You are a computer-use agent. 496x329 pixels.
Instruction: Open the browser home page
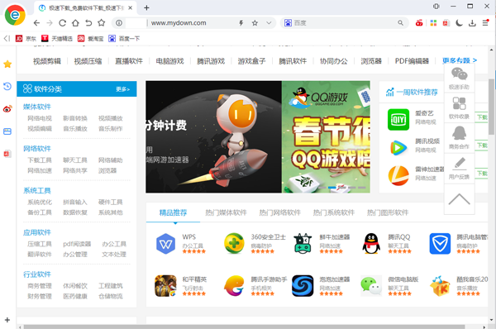(x=75, y=23)
